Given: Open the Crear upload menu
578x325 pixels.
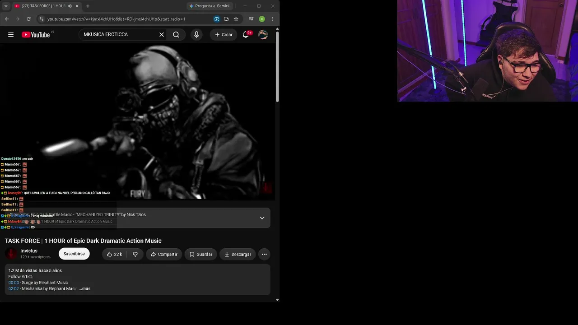Looking at the screenshot, I should pyautogui.click(x=224, y=35).
